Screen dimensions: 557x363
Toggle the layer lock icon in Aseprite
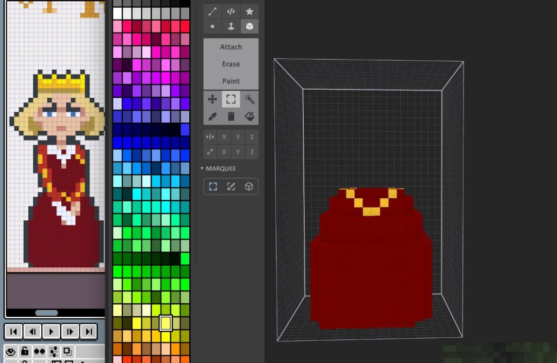click(x=25, y=351)
